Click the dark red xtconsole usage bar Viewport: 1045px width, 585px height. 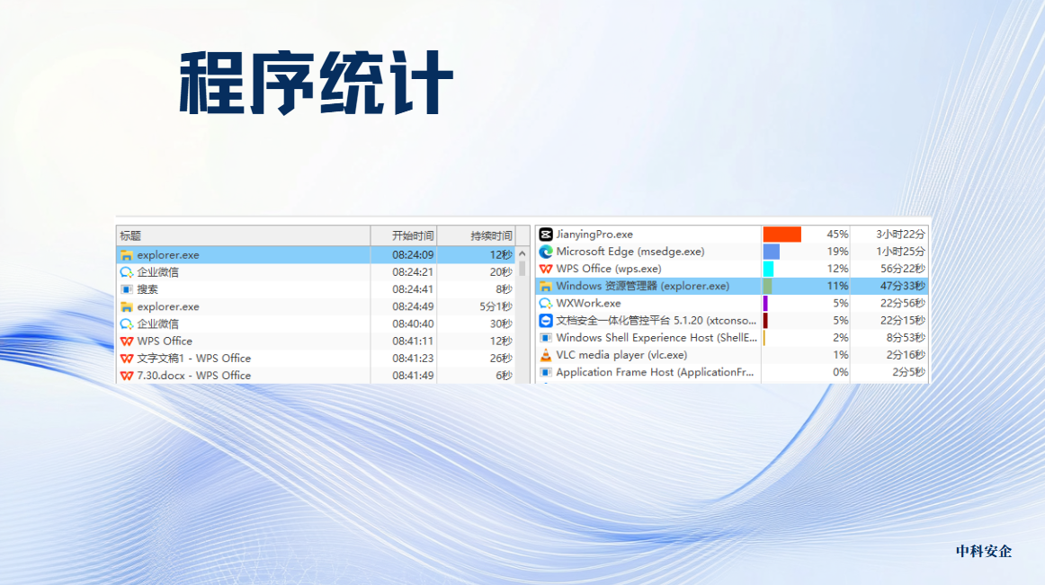[x=765, y=321]
